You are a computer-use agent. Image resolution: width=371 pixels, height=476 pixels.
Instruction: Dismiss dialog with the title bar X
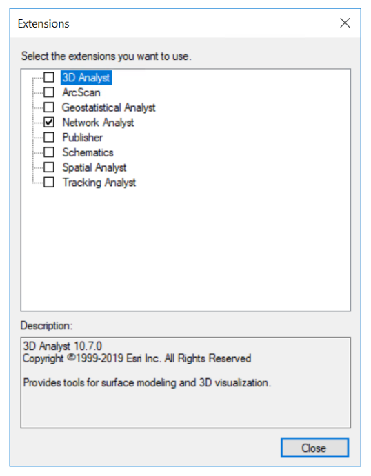tap(345, 23)
